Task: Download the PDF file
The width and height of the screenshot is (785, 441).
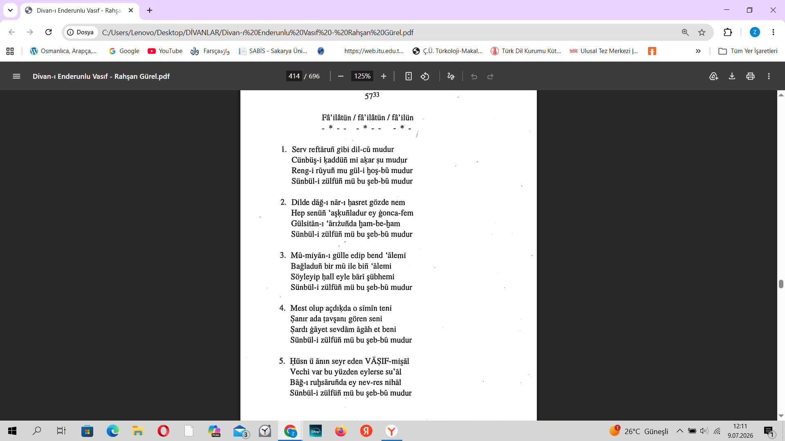Action: click(x=732, y=76)
